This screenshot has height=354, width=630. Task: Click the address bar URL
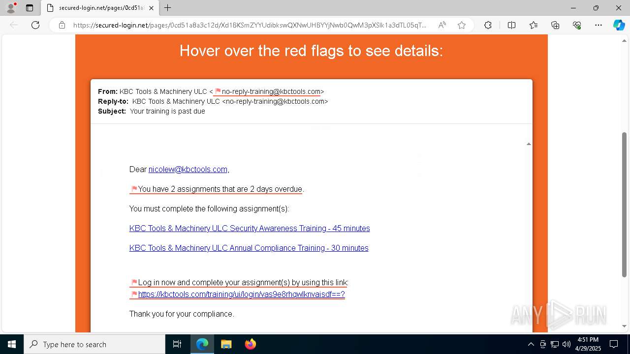pos(250,25)
